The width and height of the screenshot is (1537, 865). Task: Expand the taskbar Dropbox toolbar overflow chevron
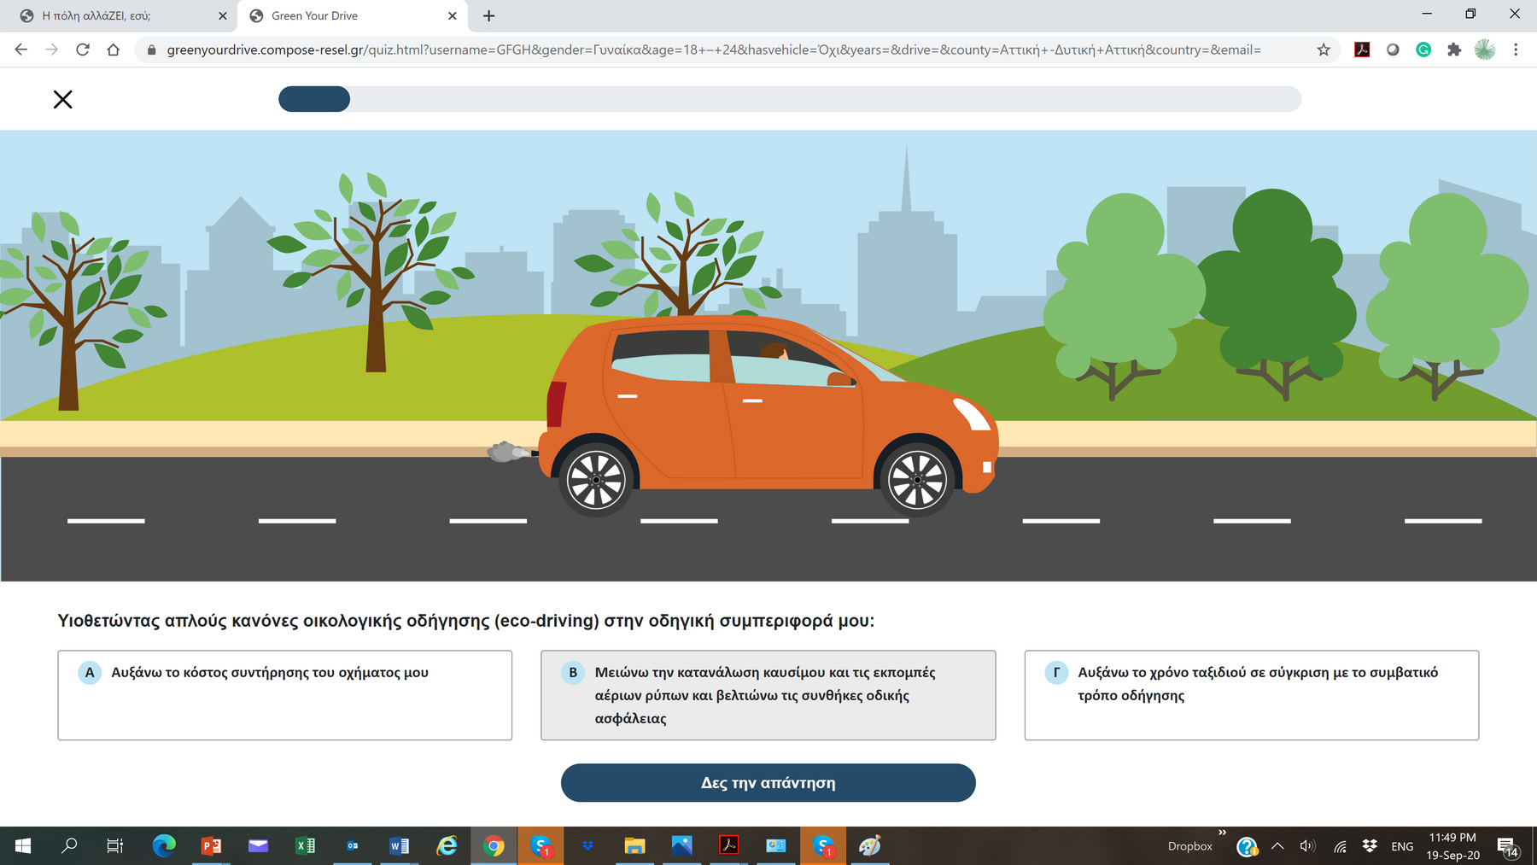(1222, 833)
